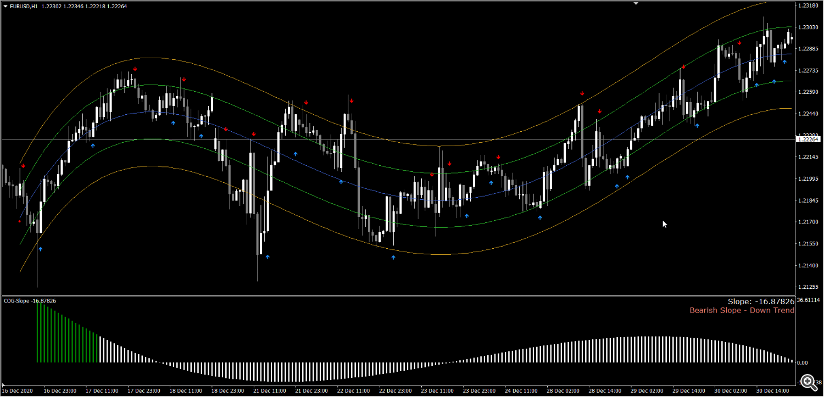Image resolution: width=824 pixels, height=397 pixels.
Task: Click the 36.61114 indicator scale maximum label
Action: [809, 300]
